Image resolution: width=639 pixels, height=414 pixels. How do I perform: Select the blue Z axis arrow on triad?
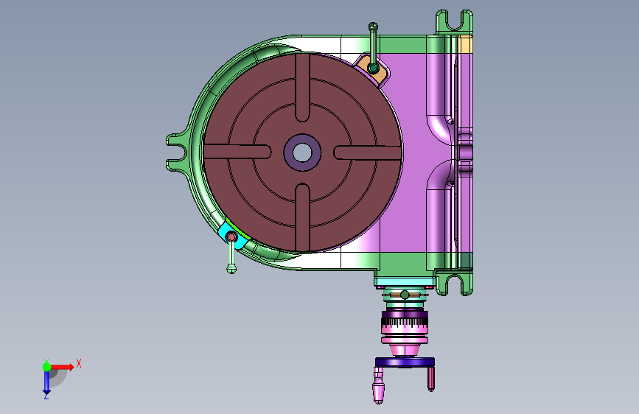click(x=46, y=382)
